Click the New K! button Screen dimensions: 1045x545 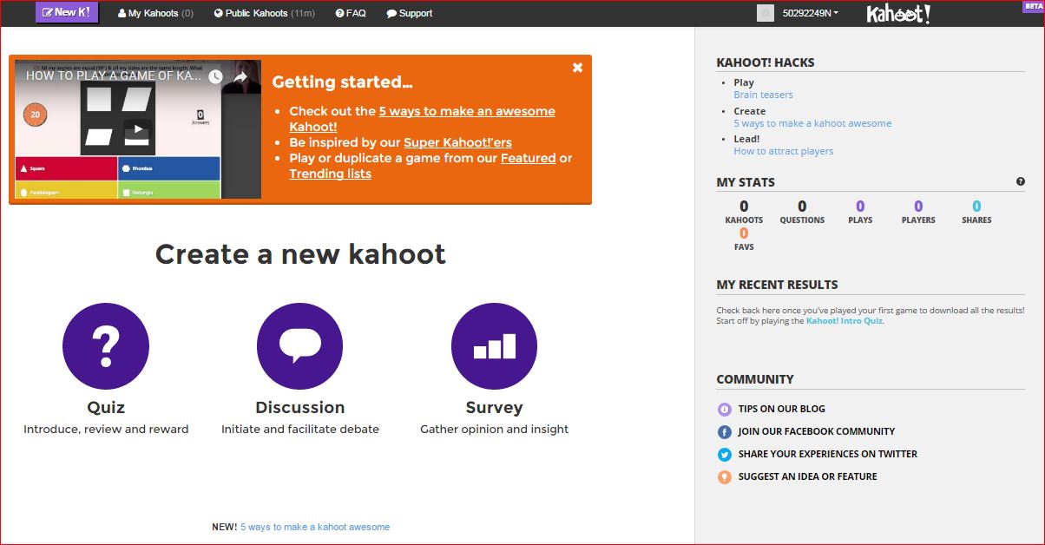pyautogui.click(x=67, y=13)
